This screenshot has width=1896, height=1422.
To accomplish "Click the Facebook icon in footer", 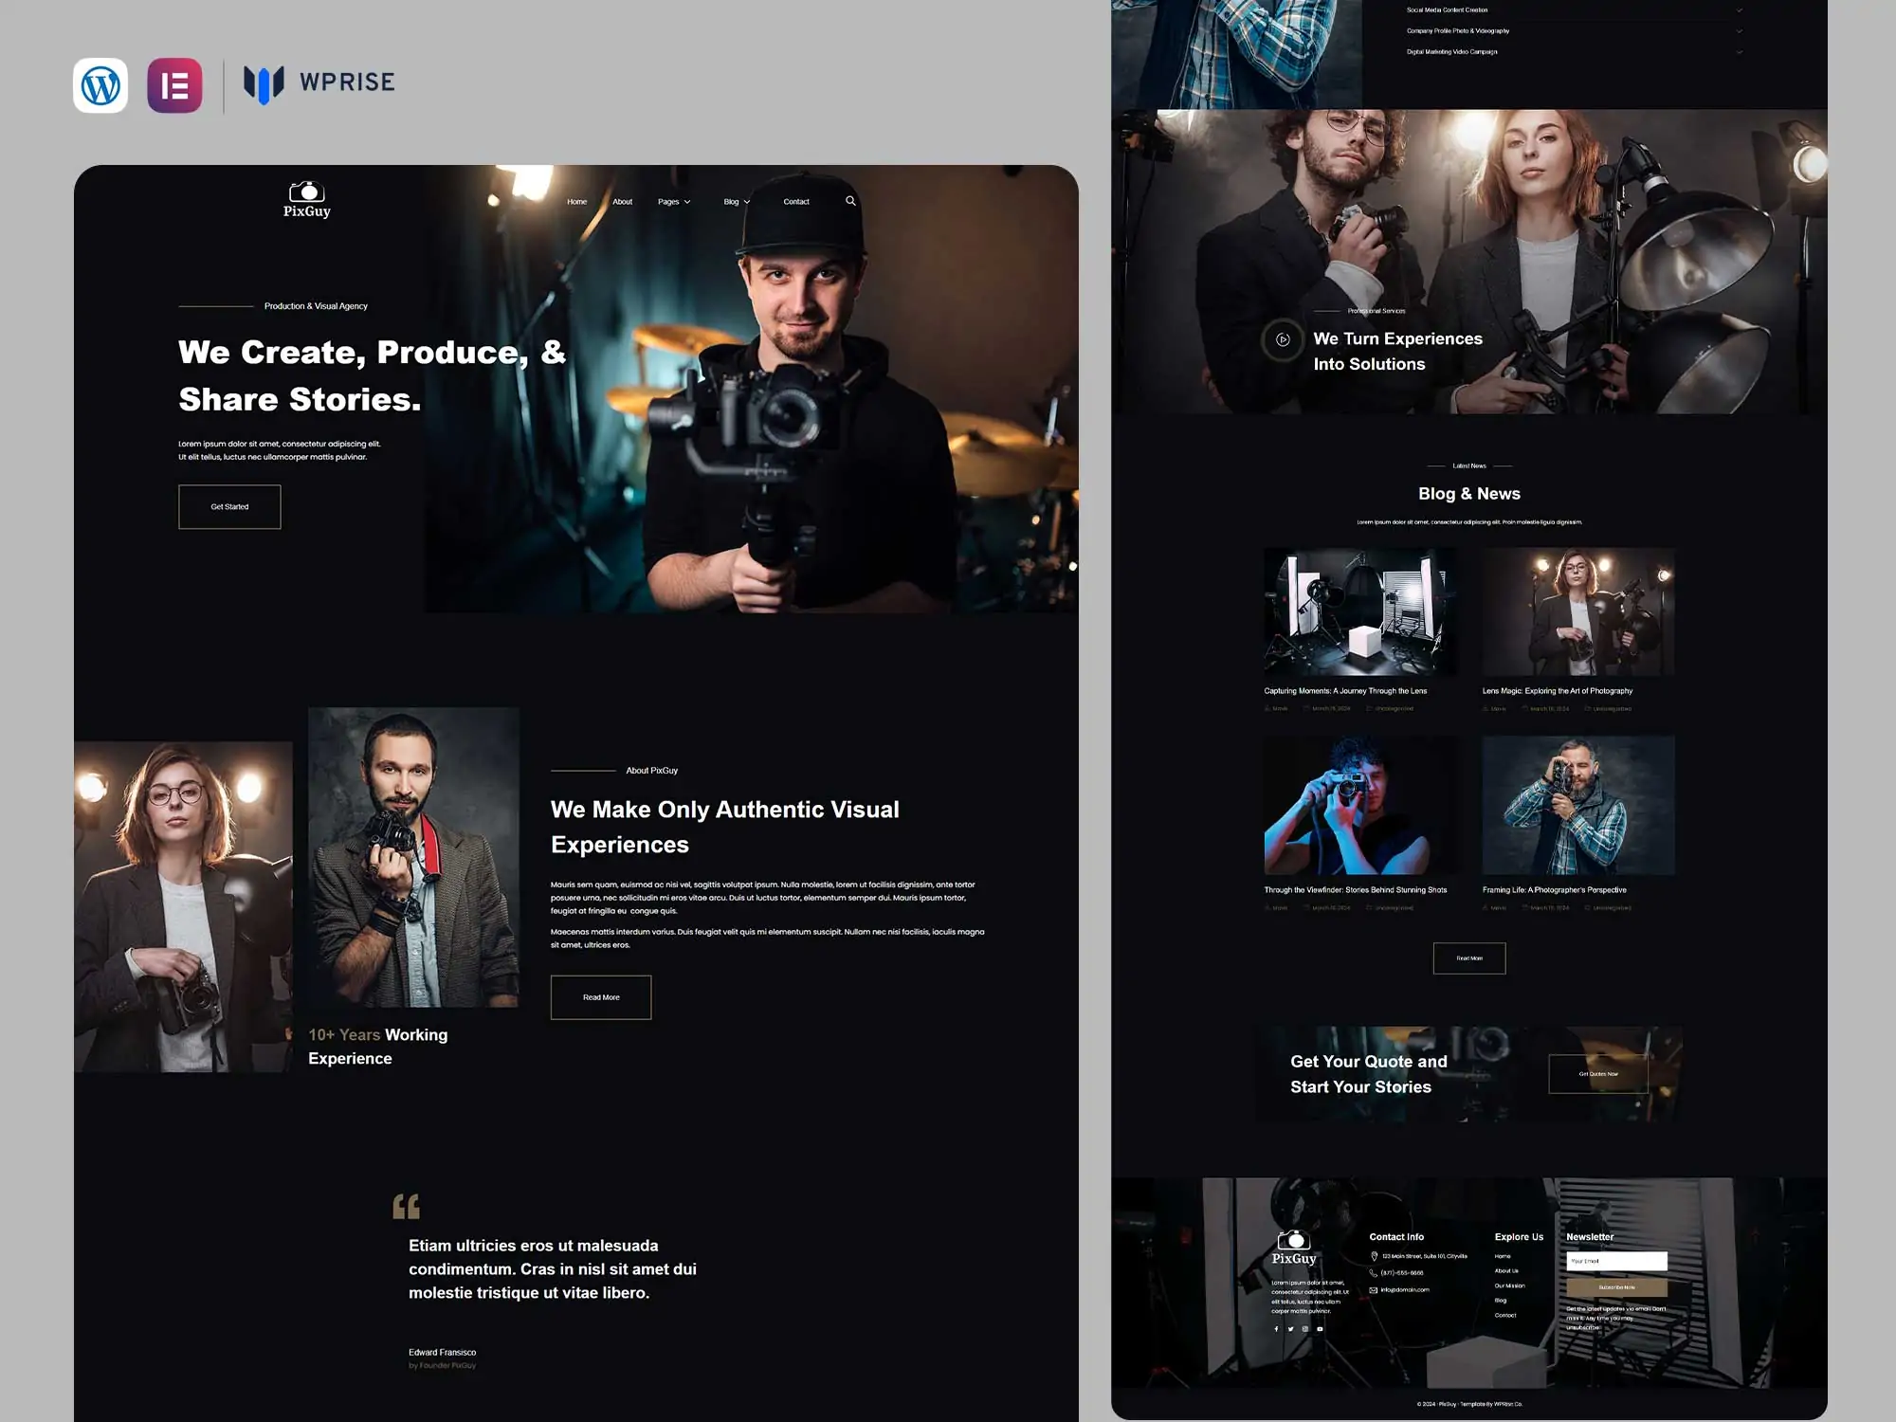I will coord(1276,1329).
